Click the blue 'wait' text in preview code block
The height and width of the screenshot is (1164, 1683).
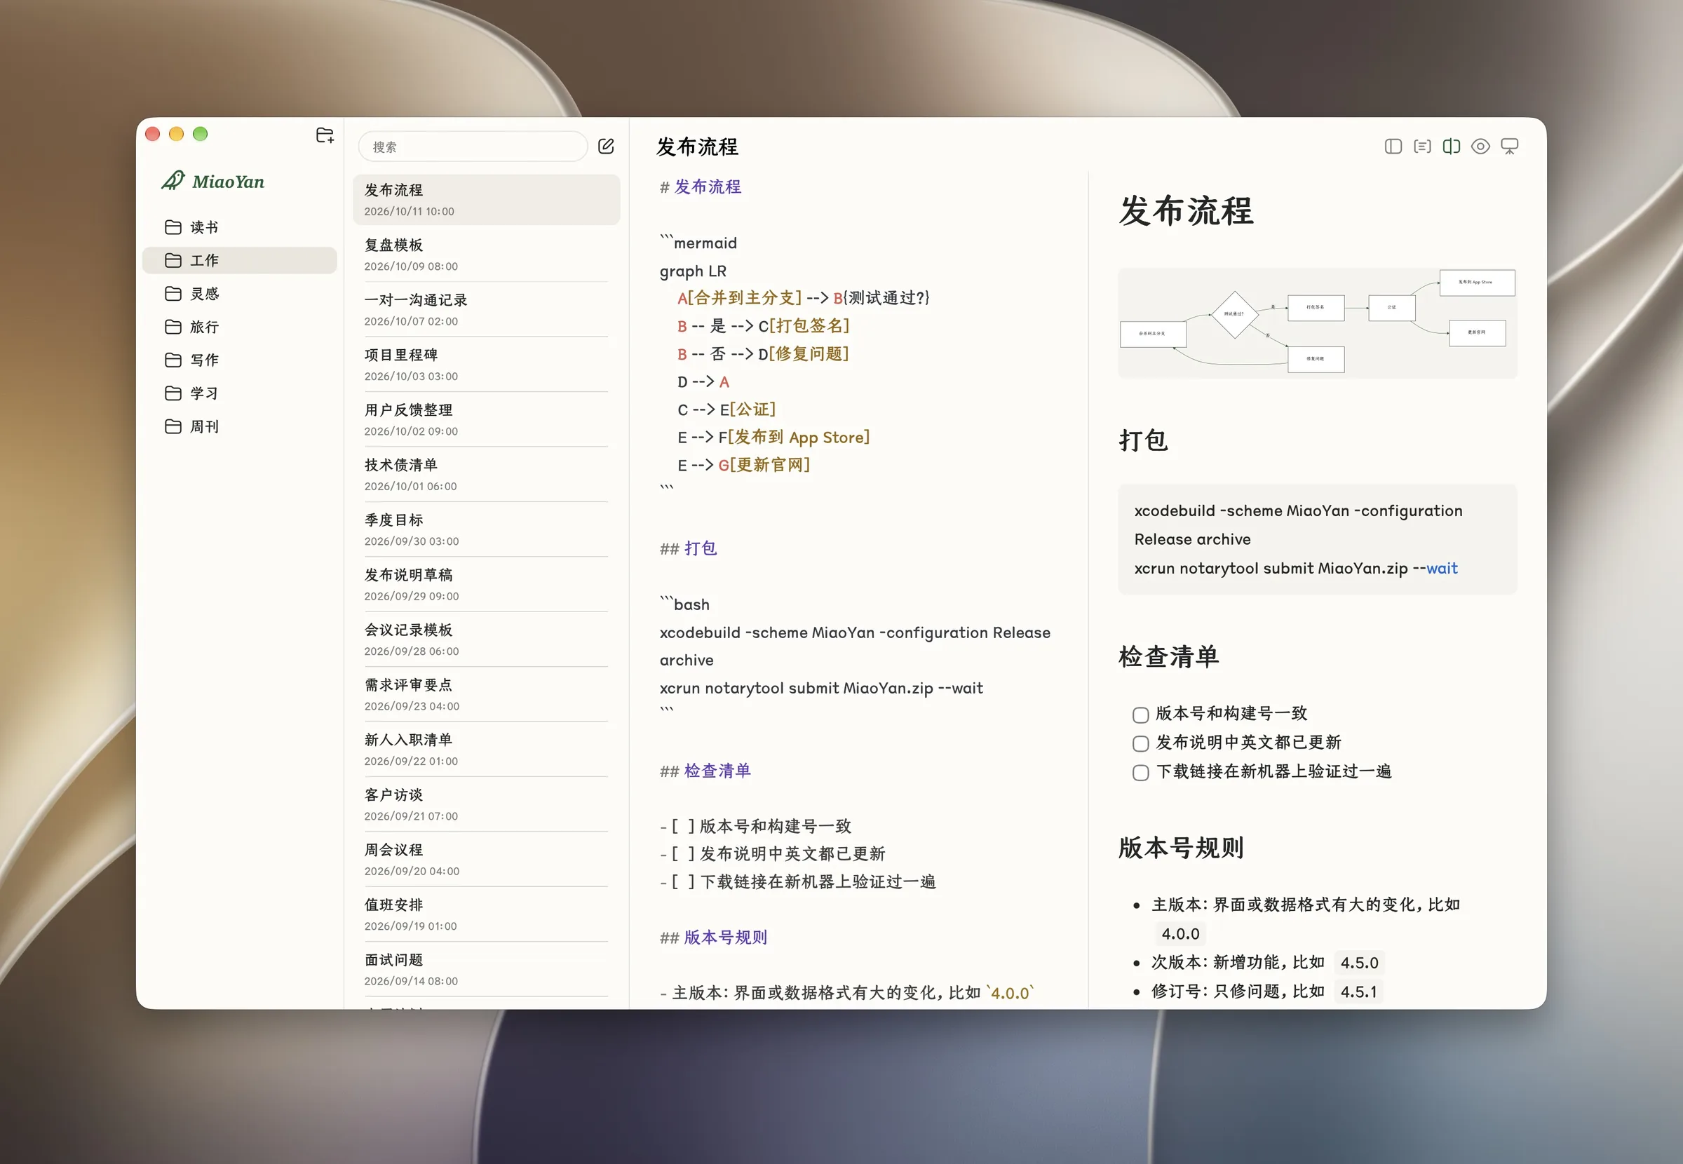coord(1442,568)
